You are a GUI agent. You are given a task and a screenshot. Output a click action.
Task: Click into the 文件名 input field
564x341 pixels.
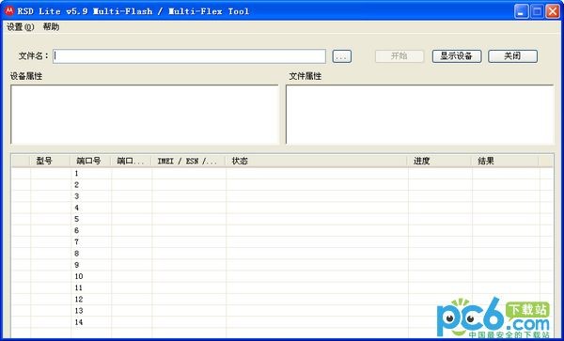[x=189, y=56]
